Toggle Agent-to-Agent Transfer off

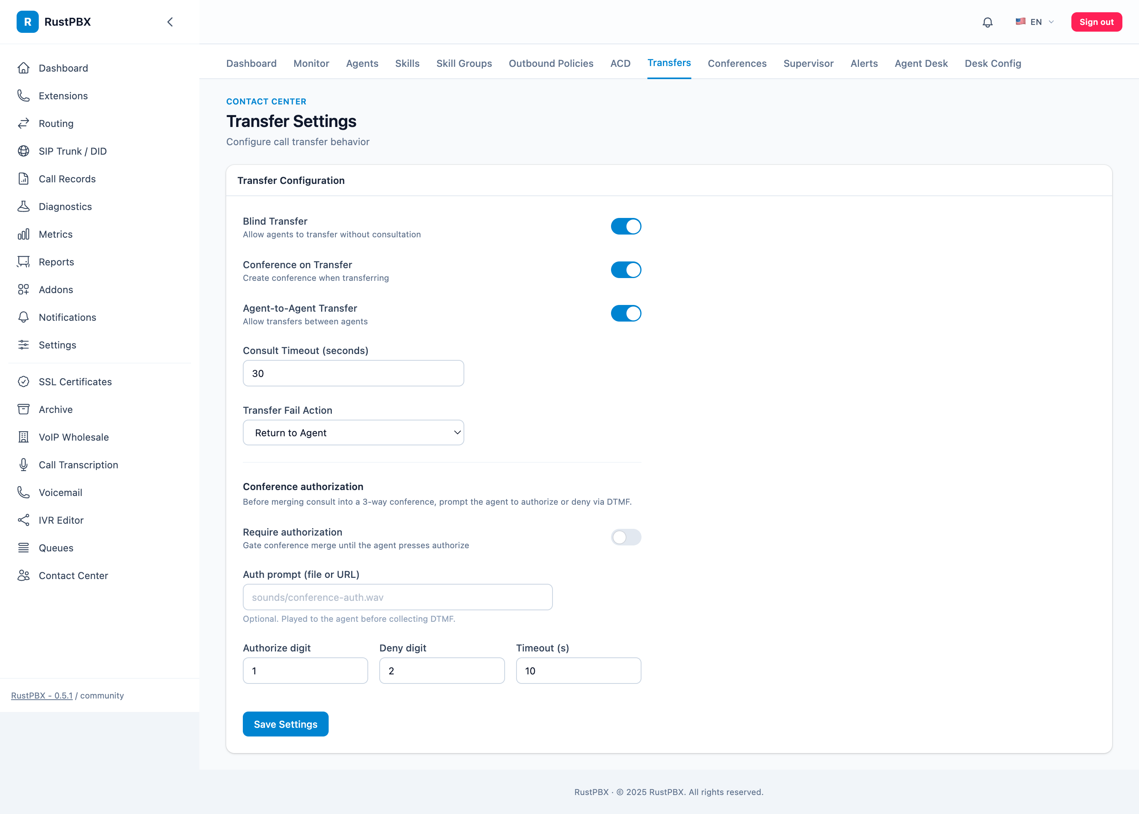click(626, 313)
